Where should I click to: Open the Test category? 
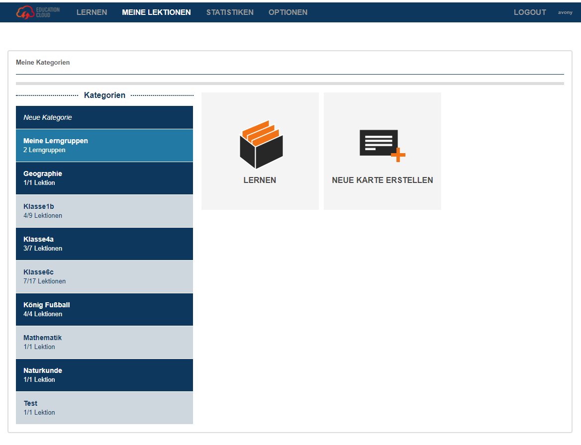(x=104, y=408)
